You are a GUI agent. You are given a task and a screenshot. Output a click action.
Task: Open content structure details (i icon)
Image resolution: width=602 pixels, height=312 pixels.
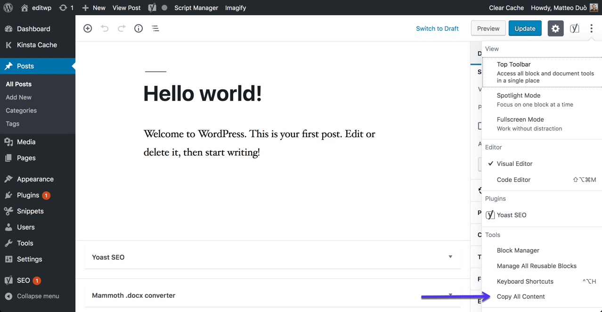[x=138, y=28]
